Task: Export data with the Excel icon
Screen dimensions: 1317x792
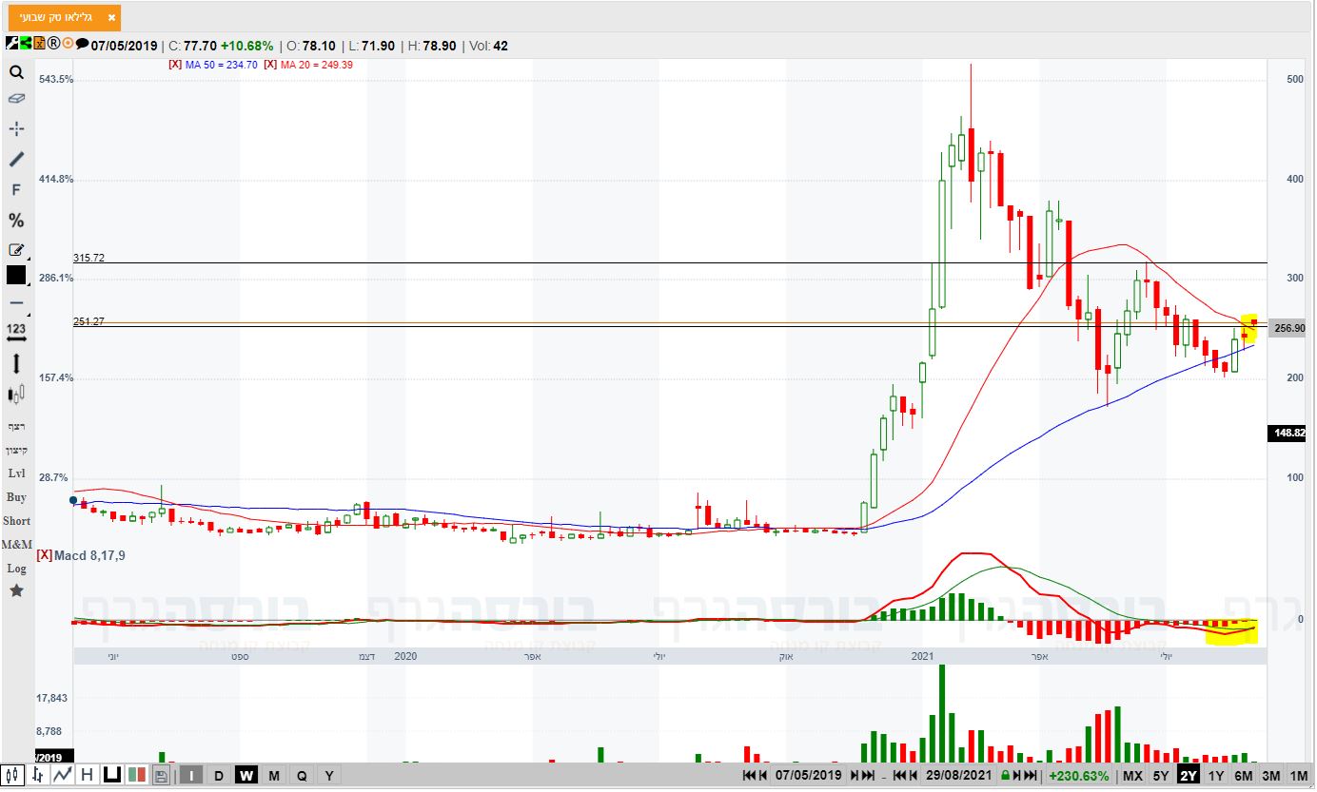Action: click(x=40, y=44)
